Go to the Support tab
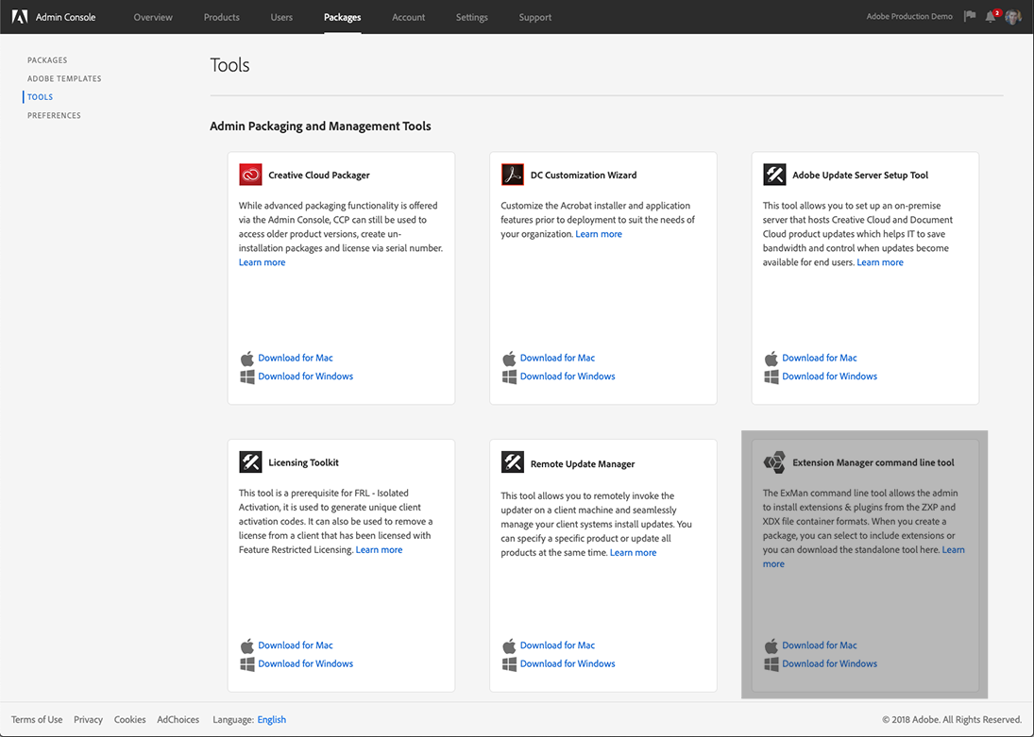The width and height of the screenshot is (1034, 737). (x=534, y=17)
